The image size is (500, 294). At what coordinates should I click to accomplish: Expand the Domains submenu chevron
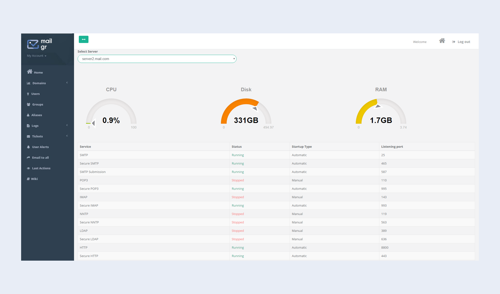point(67,83)
